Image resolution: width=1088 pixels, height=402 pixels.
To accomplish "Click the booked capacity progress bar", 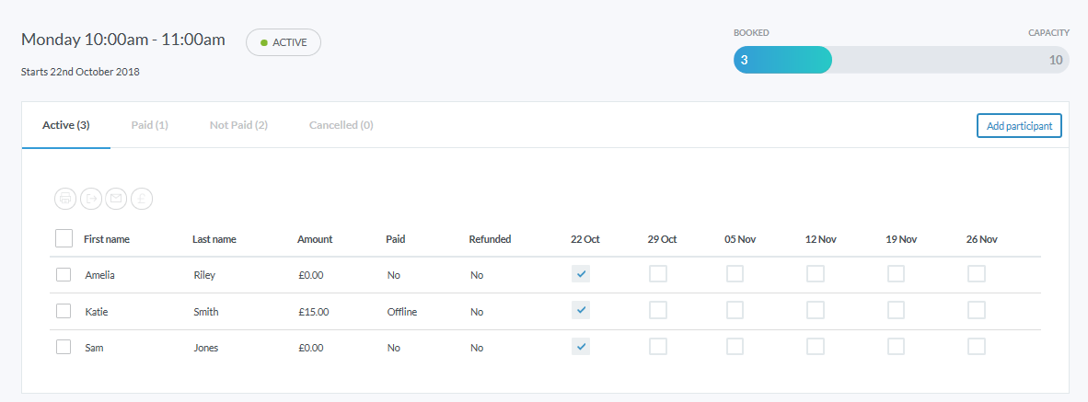I will tap(900, 61).
